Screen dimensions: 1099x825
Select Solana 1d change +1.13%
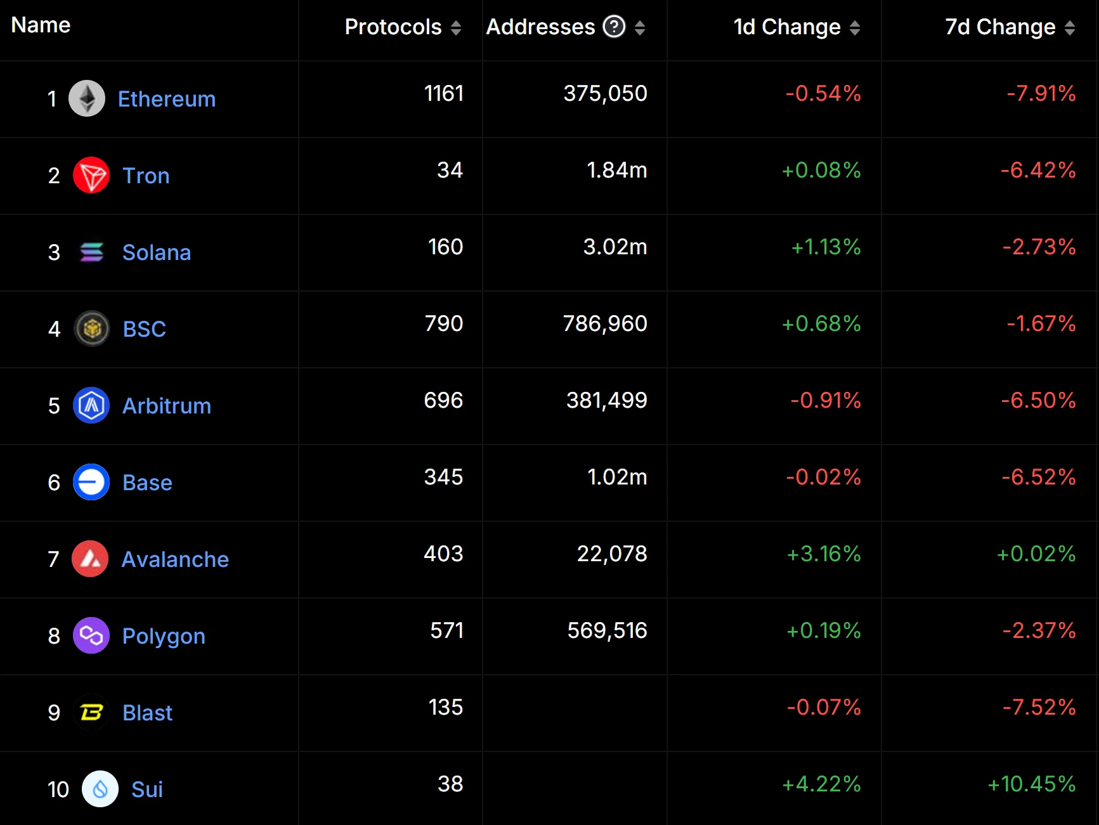coord(826,247)
